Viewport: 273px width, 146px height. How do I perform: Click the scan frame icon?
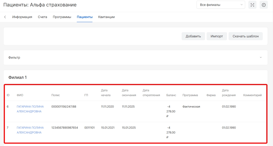tap(252, 5)
